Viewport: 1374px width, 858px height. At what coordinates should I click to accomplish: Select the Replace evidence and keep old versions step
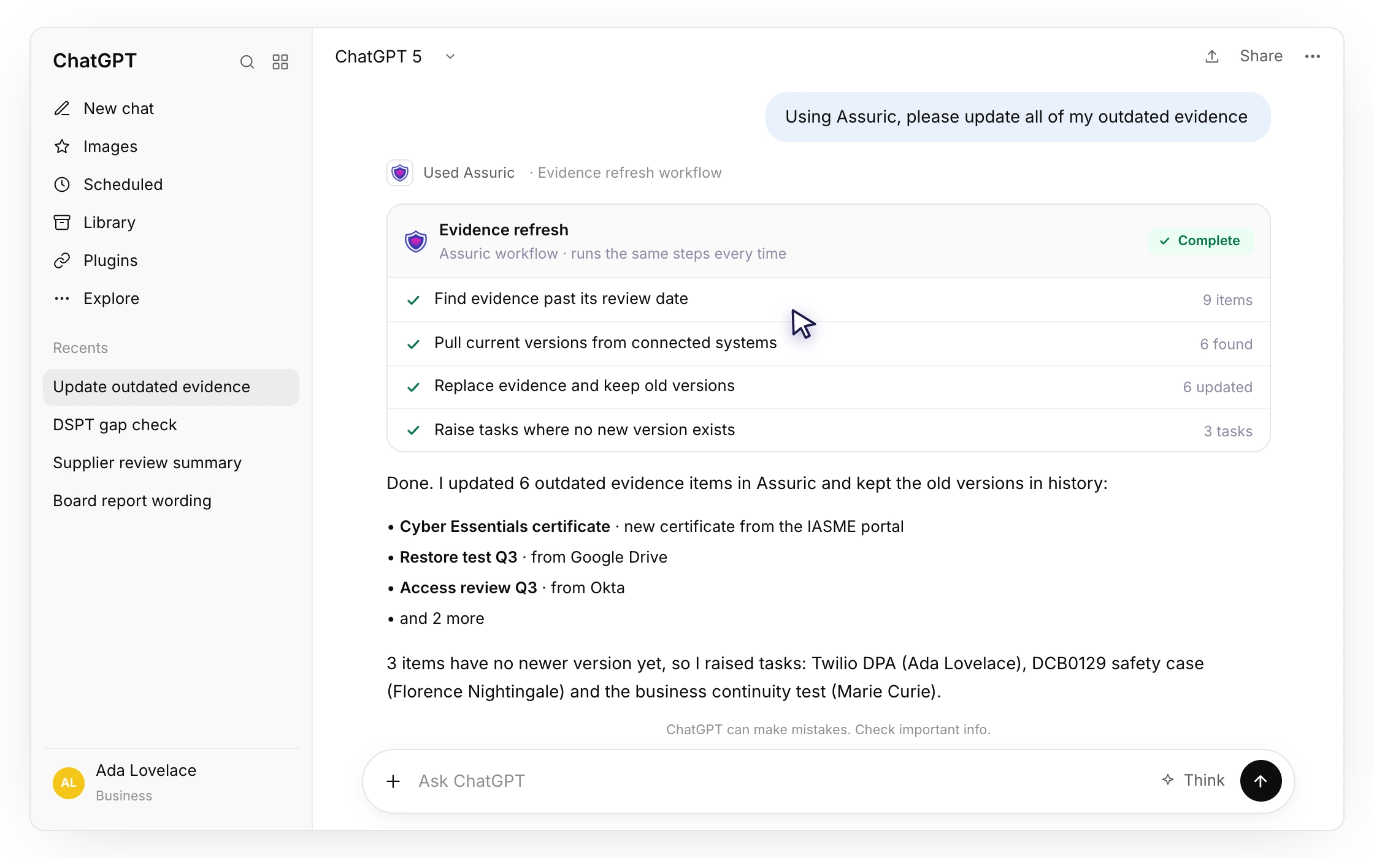pos(829,387)
